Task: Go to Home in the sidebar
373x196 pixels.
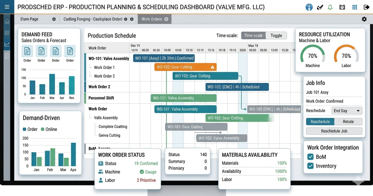Action: pos(7,21)
